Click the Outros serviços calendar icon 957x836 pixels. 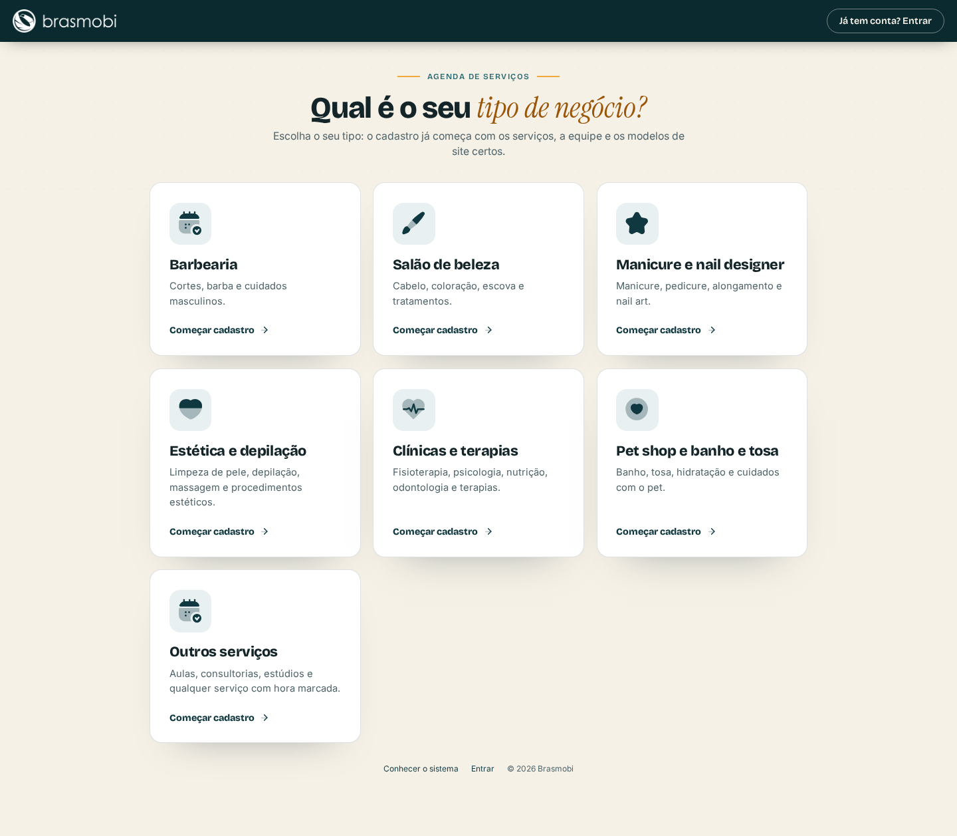(190, 611)
